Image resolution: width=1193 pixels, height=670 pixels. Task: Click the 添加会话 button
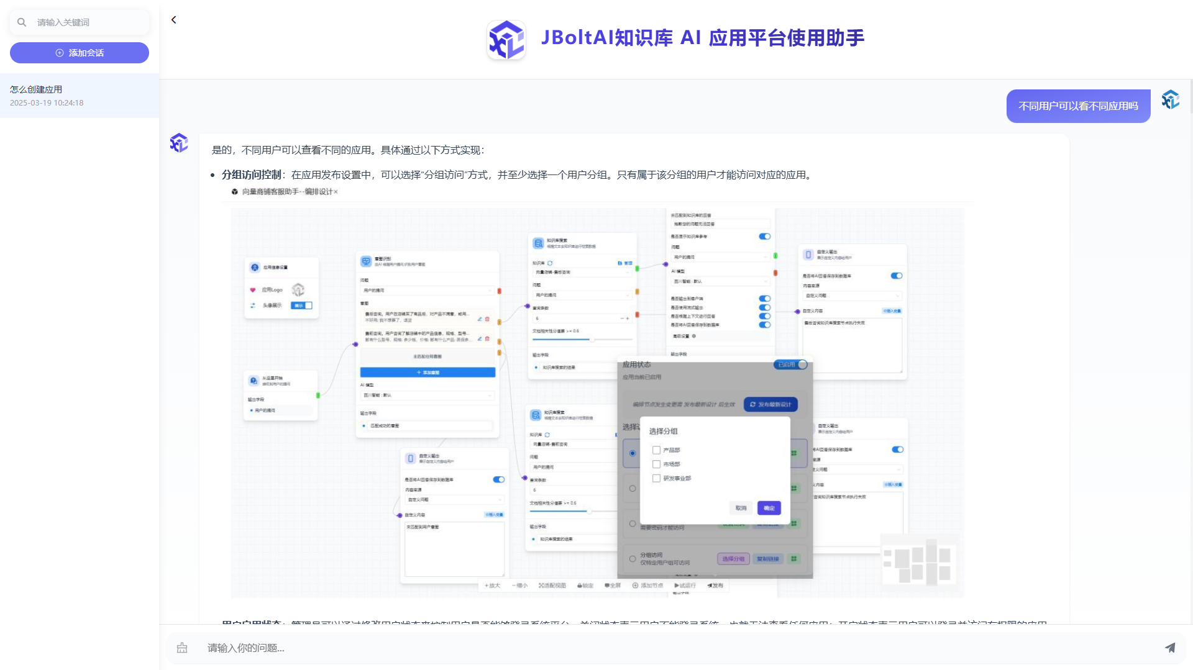pyautogui.click(x=80, y=53)
